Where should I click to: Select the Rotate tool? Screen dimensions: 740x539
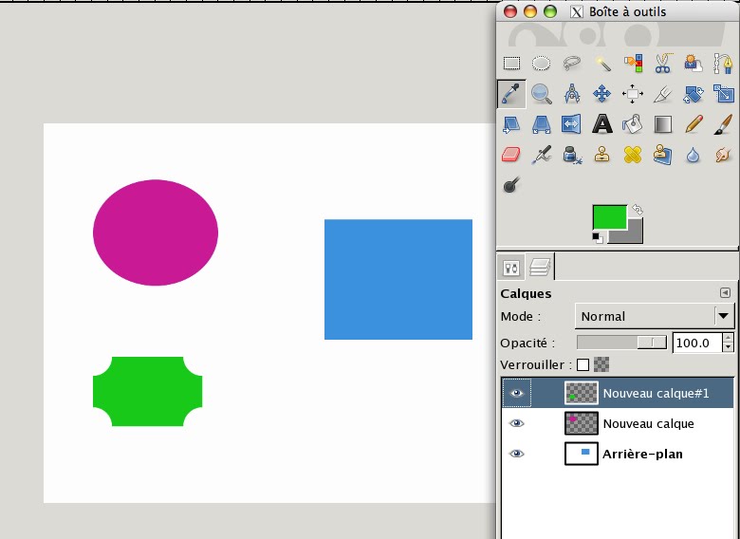[694, 93]
